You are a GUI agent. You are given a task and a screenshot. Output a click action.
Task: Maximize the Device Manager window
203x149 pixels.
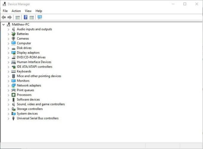pyautogui.click(x=185, y=4)
